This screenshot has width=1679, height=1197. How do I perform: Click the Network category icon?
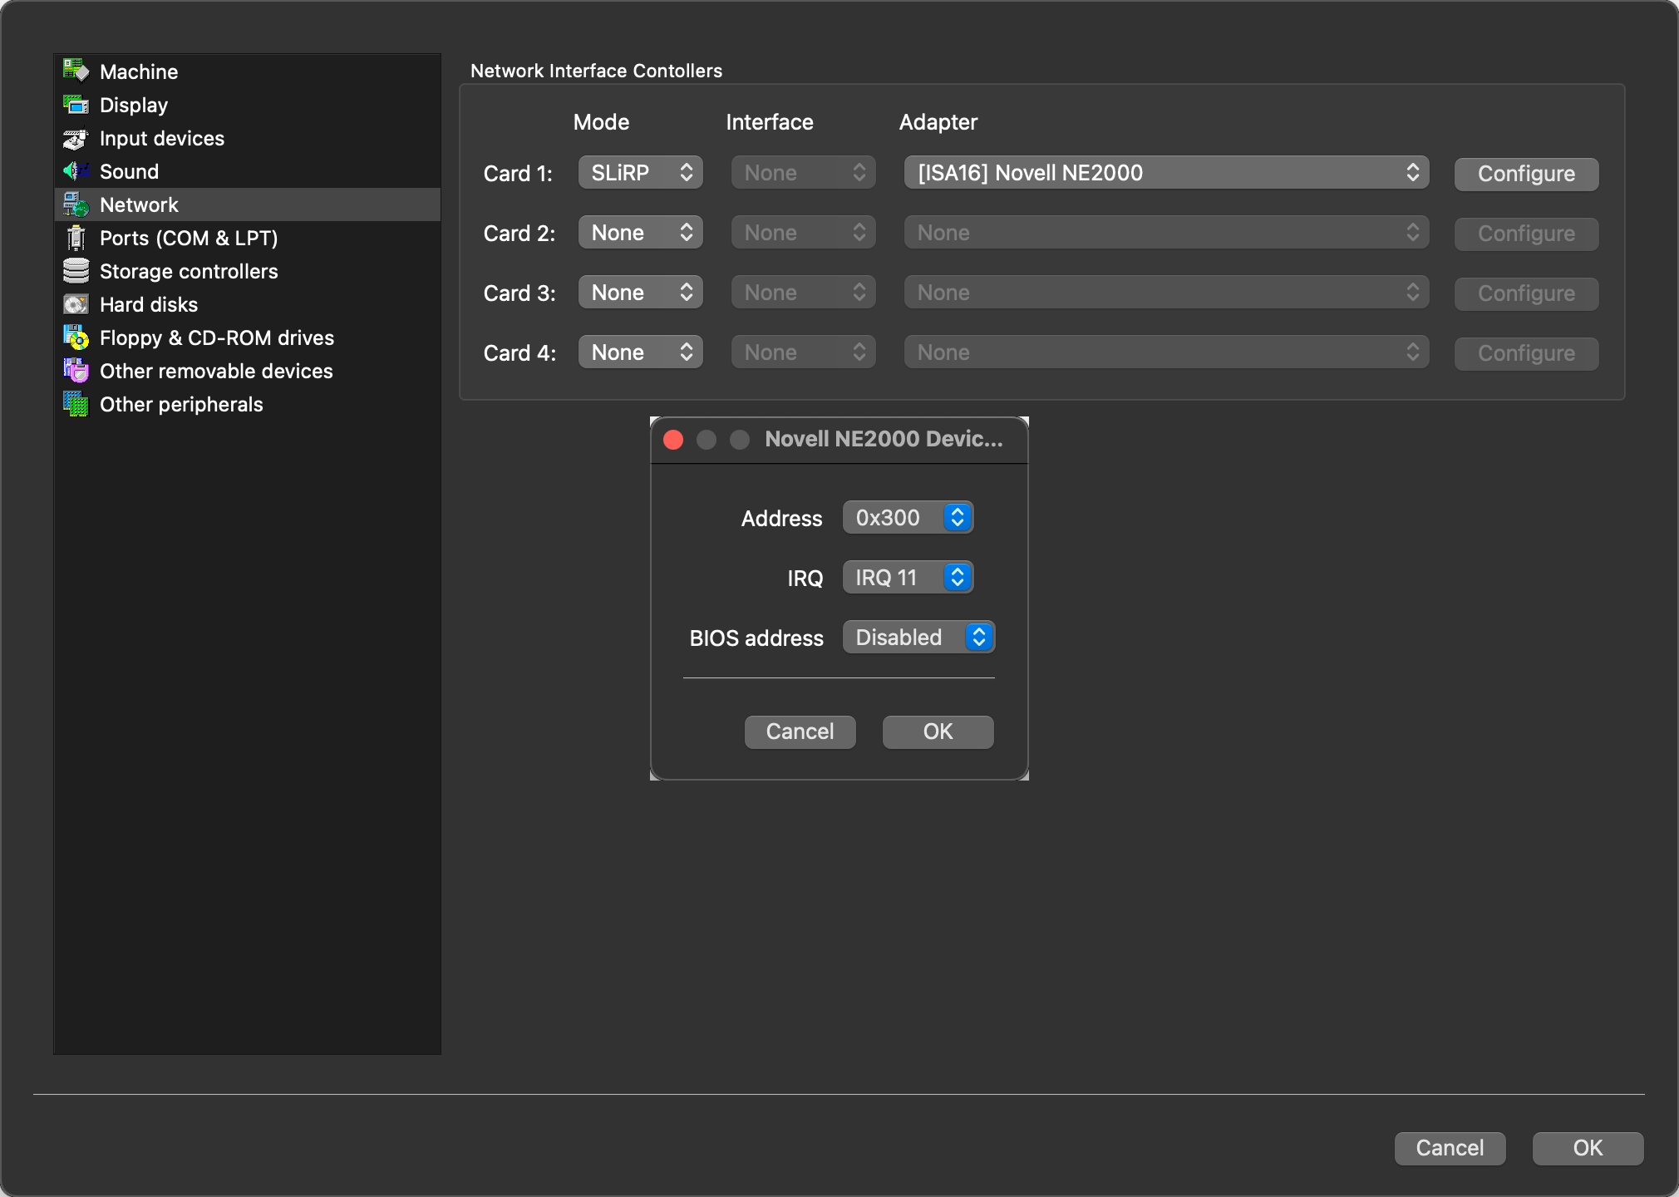tap(76, 204)
